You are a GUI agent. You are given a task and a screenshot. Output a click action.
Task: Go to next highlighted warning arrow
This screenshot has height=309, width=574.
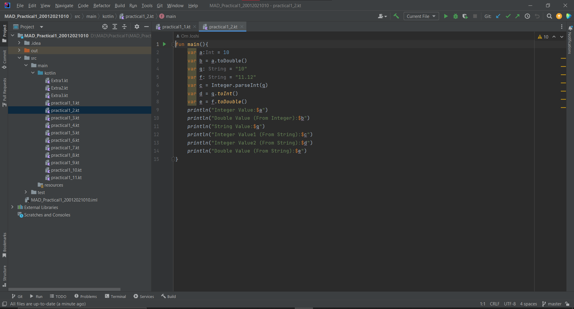click(562, 37)
